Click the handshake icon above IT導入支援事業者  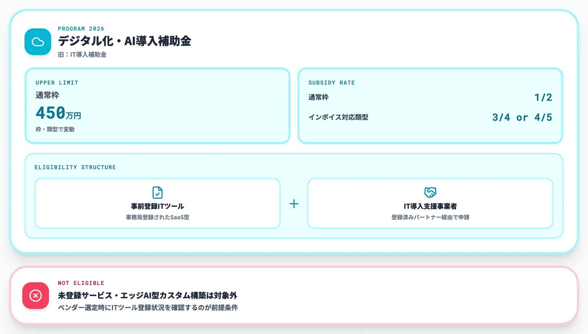coord(430,192)
